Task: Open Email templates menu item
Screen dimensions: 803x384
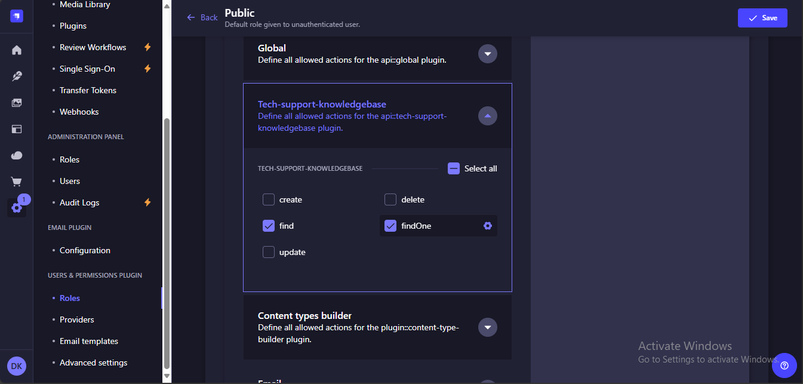Action: click(89, 341)
